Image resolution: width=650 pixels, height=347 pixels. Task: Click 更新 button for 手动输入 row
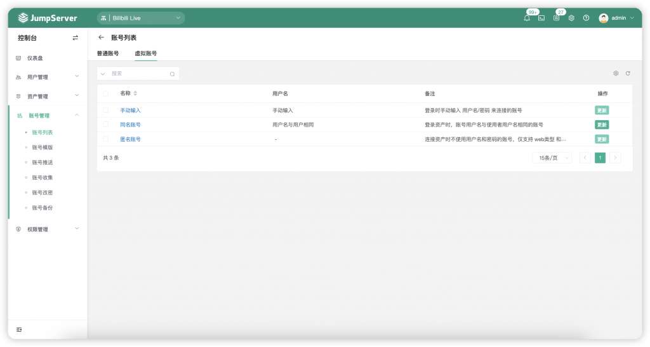point(602,110)
